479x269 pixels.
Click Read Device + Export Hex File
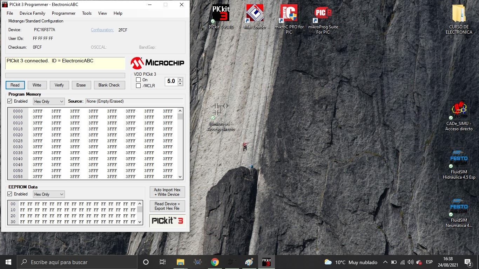click(167, 206)
